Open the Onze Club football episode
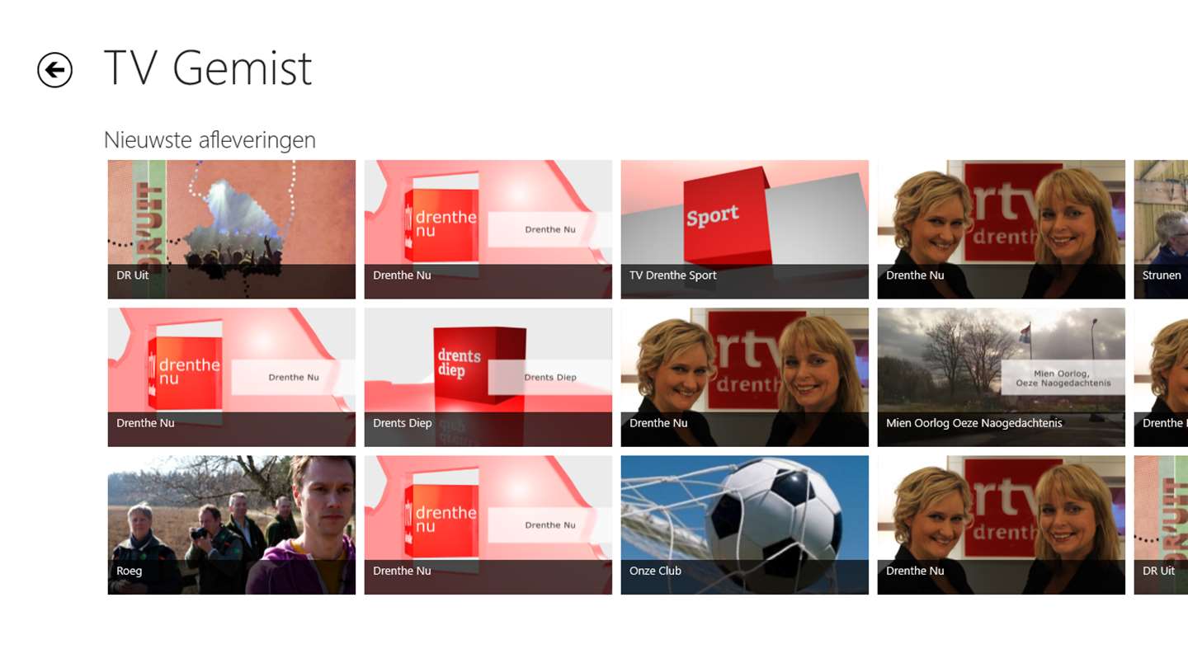The image size is (1188, 668). click(x=745, y=525)
